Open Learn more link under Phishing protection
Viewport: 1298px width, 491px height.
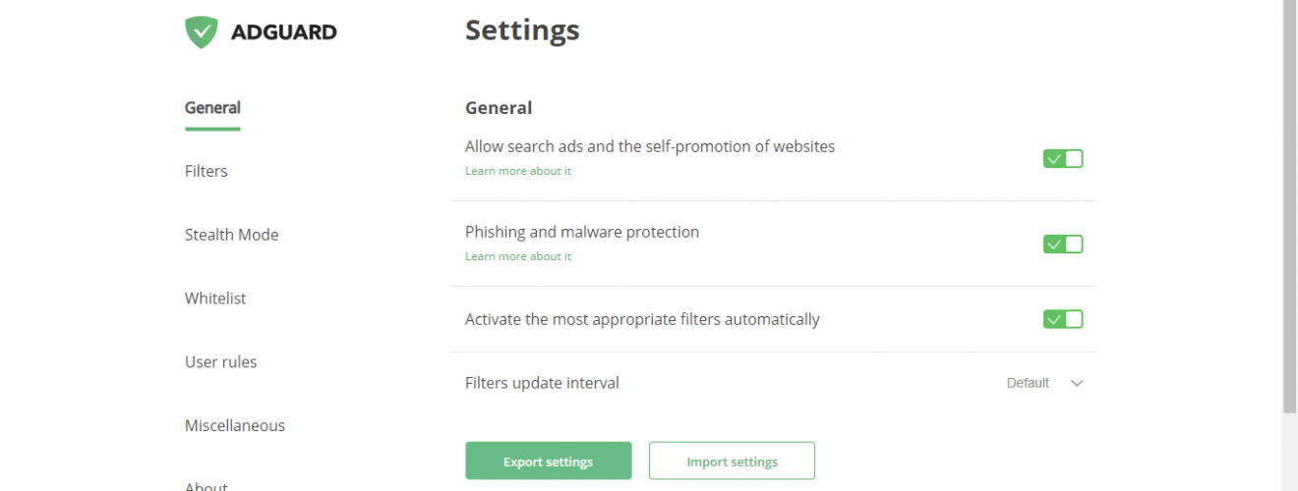518,256
